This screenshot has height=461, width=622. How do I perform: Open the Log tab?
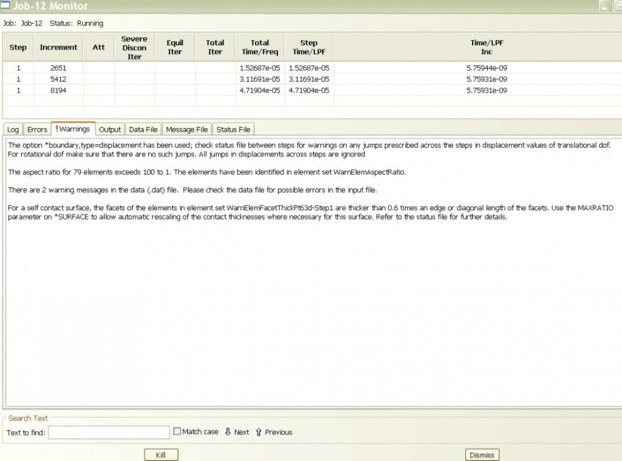13,129
